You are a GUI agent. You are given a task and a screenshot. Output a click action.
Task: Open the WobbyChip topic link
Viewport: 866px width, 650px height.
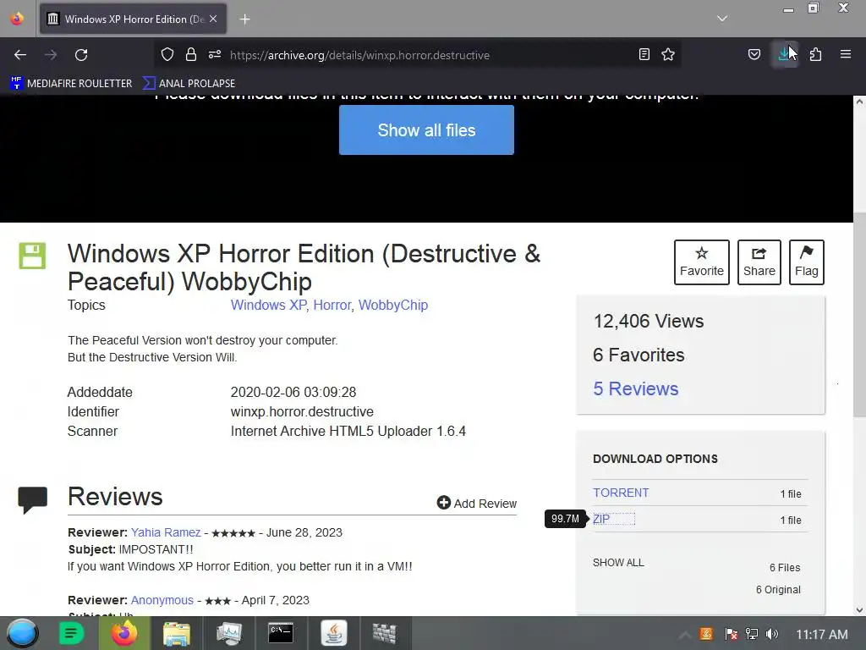tap(393, 305)
